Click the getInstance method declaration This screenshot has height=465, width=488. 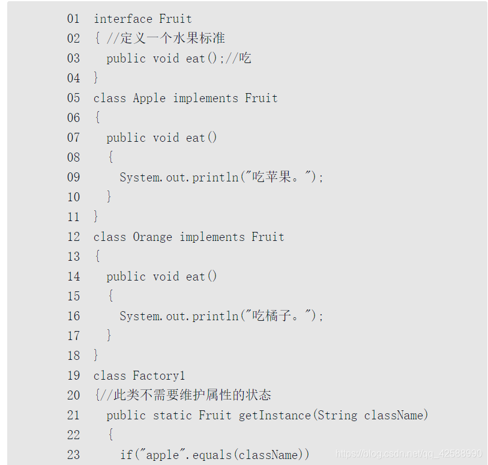[x=267, y=415]
